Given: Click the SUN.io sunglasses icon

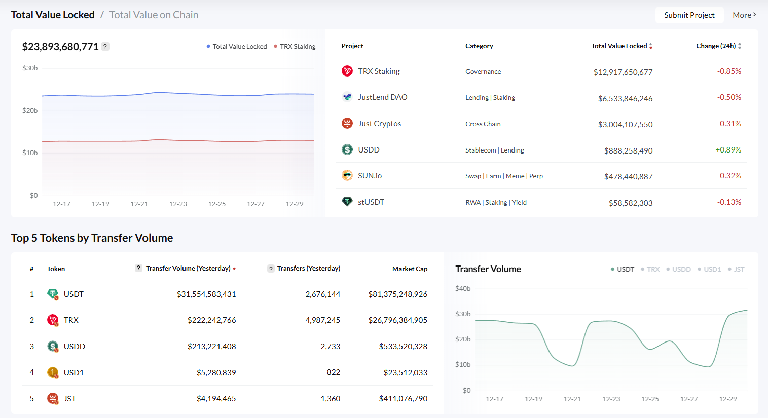Looking at the screenshot, I should (x=347, y=175).
